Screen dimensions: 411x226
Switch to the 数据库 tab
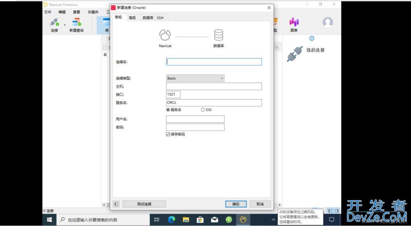[148, 18]
